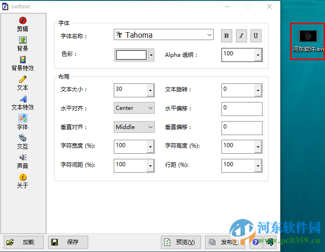
Task: Click the swftext app icon in title bar
Action: 5,7
